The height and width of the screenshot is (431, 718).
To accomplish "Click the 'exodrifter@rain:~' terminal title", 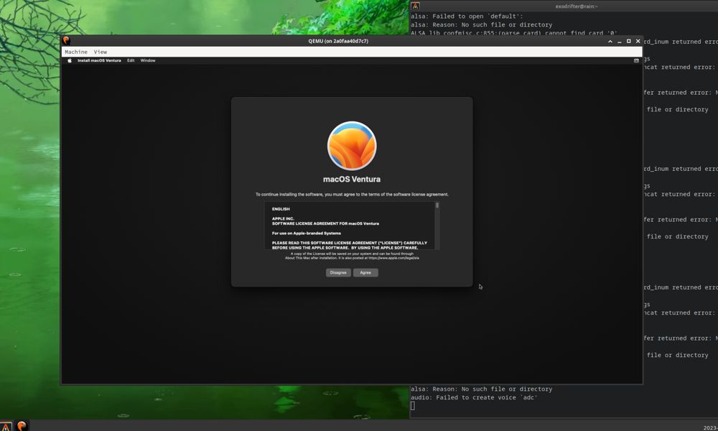I will point(577,6).
